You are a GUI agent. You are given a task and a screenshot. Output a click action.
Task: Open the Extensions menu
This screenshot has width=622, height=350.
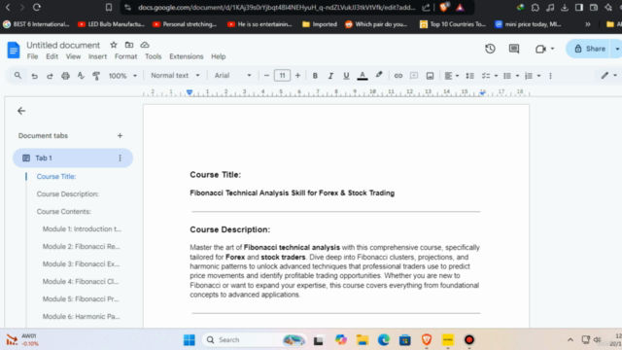click(x=186, y=56)
